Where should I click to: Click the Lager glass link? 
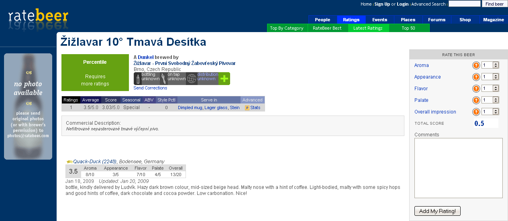pos(216,107)
